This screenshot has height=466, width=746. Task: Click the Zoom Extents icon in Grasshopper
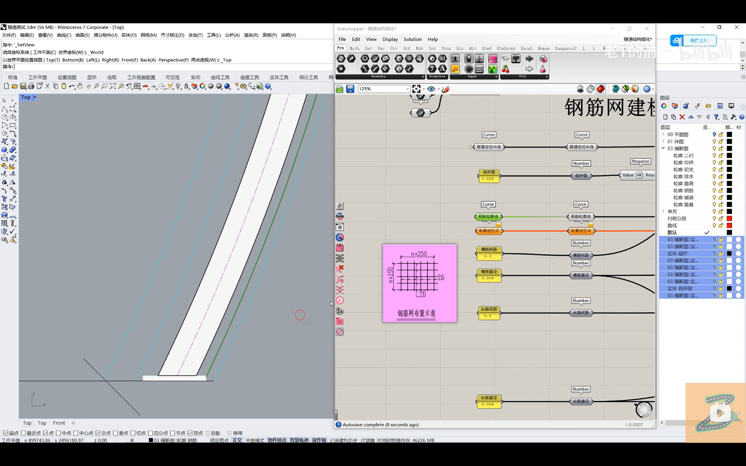pos(416,89)
